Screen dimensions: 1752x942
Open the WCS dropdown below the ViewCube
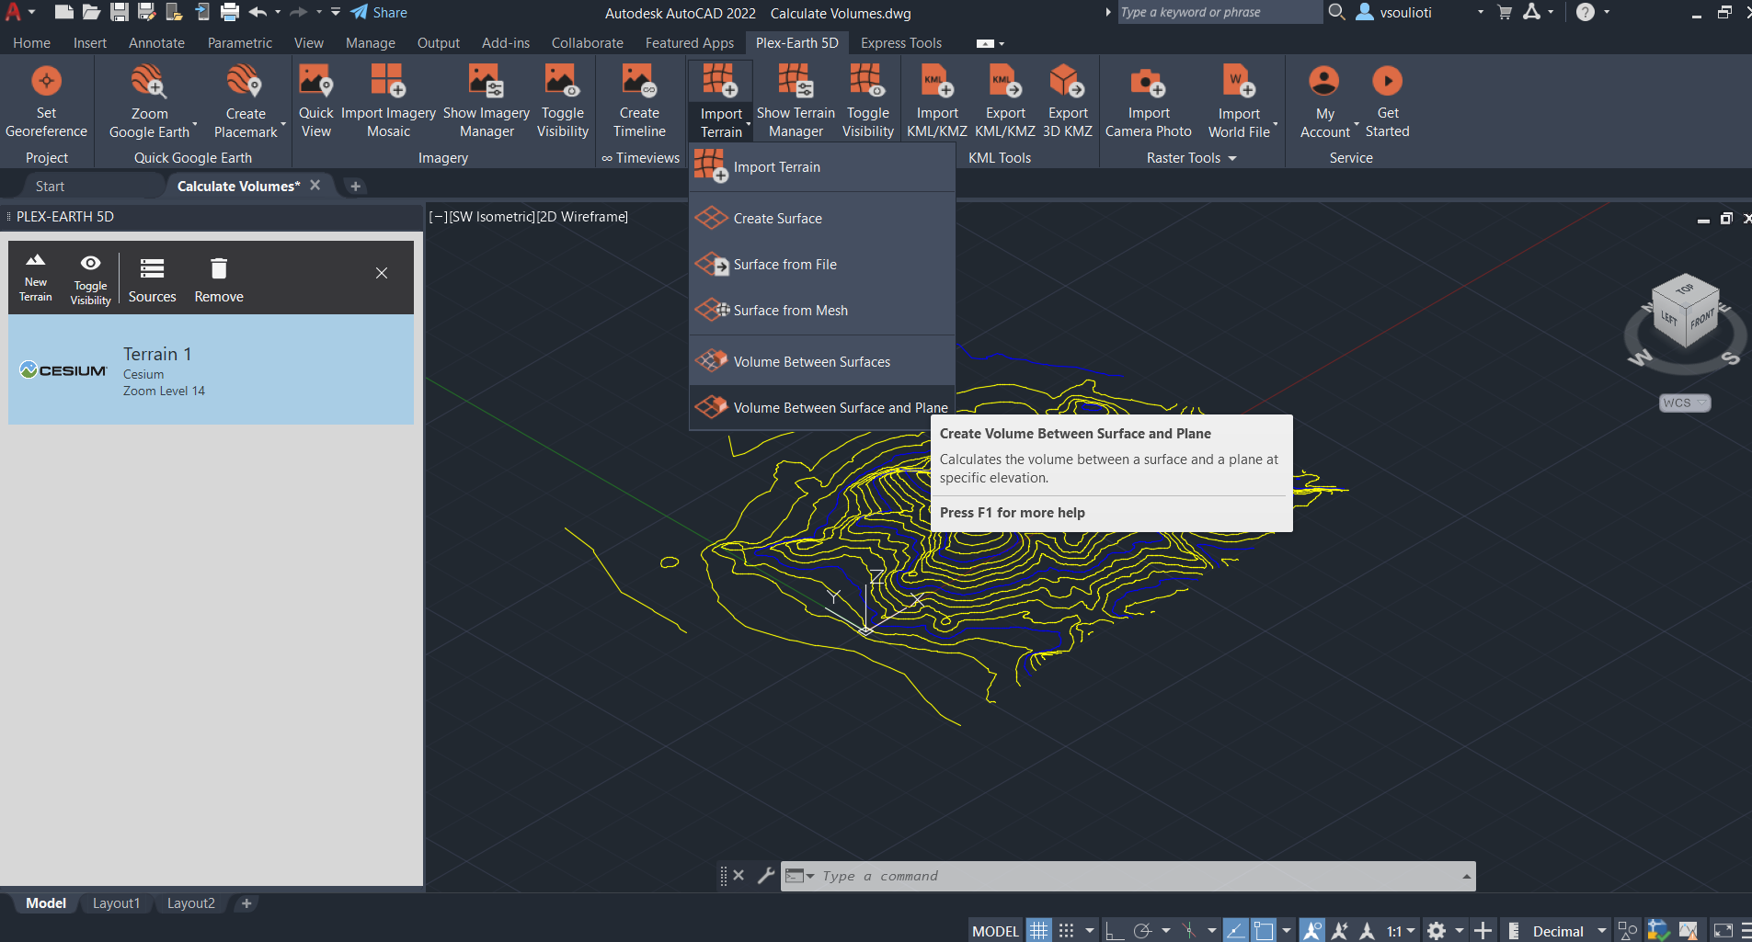tap(1685, 403)
